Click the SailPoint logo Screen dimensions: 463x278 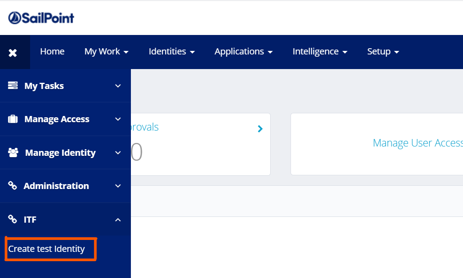(41, 18)
